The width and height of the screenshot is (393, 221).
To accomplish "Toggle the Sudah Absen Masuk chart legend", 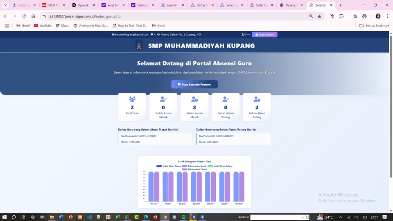I will coord(168,166).
